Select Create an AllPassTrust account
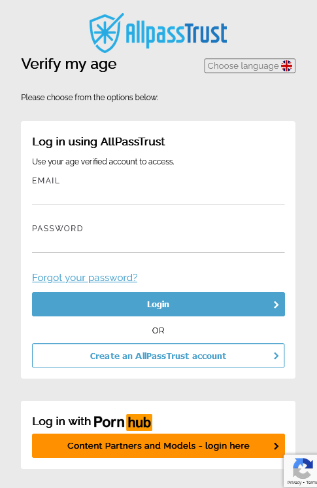Screen dimensions: 317x488 point(158,356)
